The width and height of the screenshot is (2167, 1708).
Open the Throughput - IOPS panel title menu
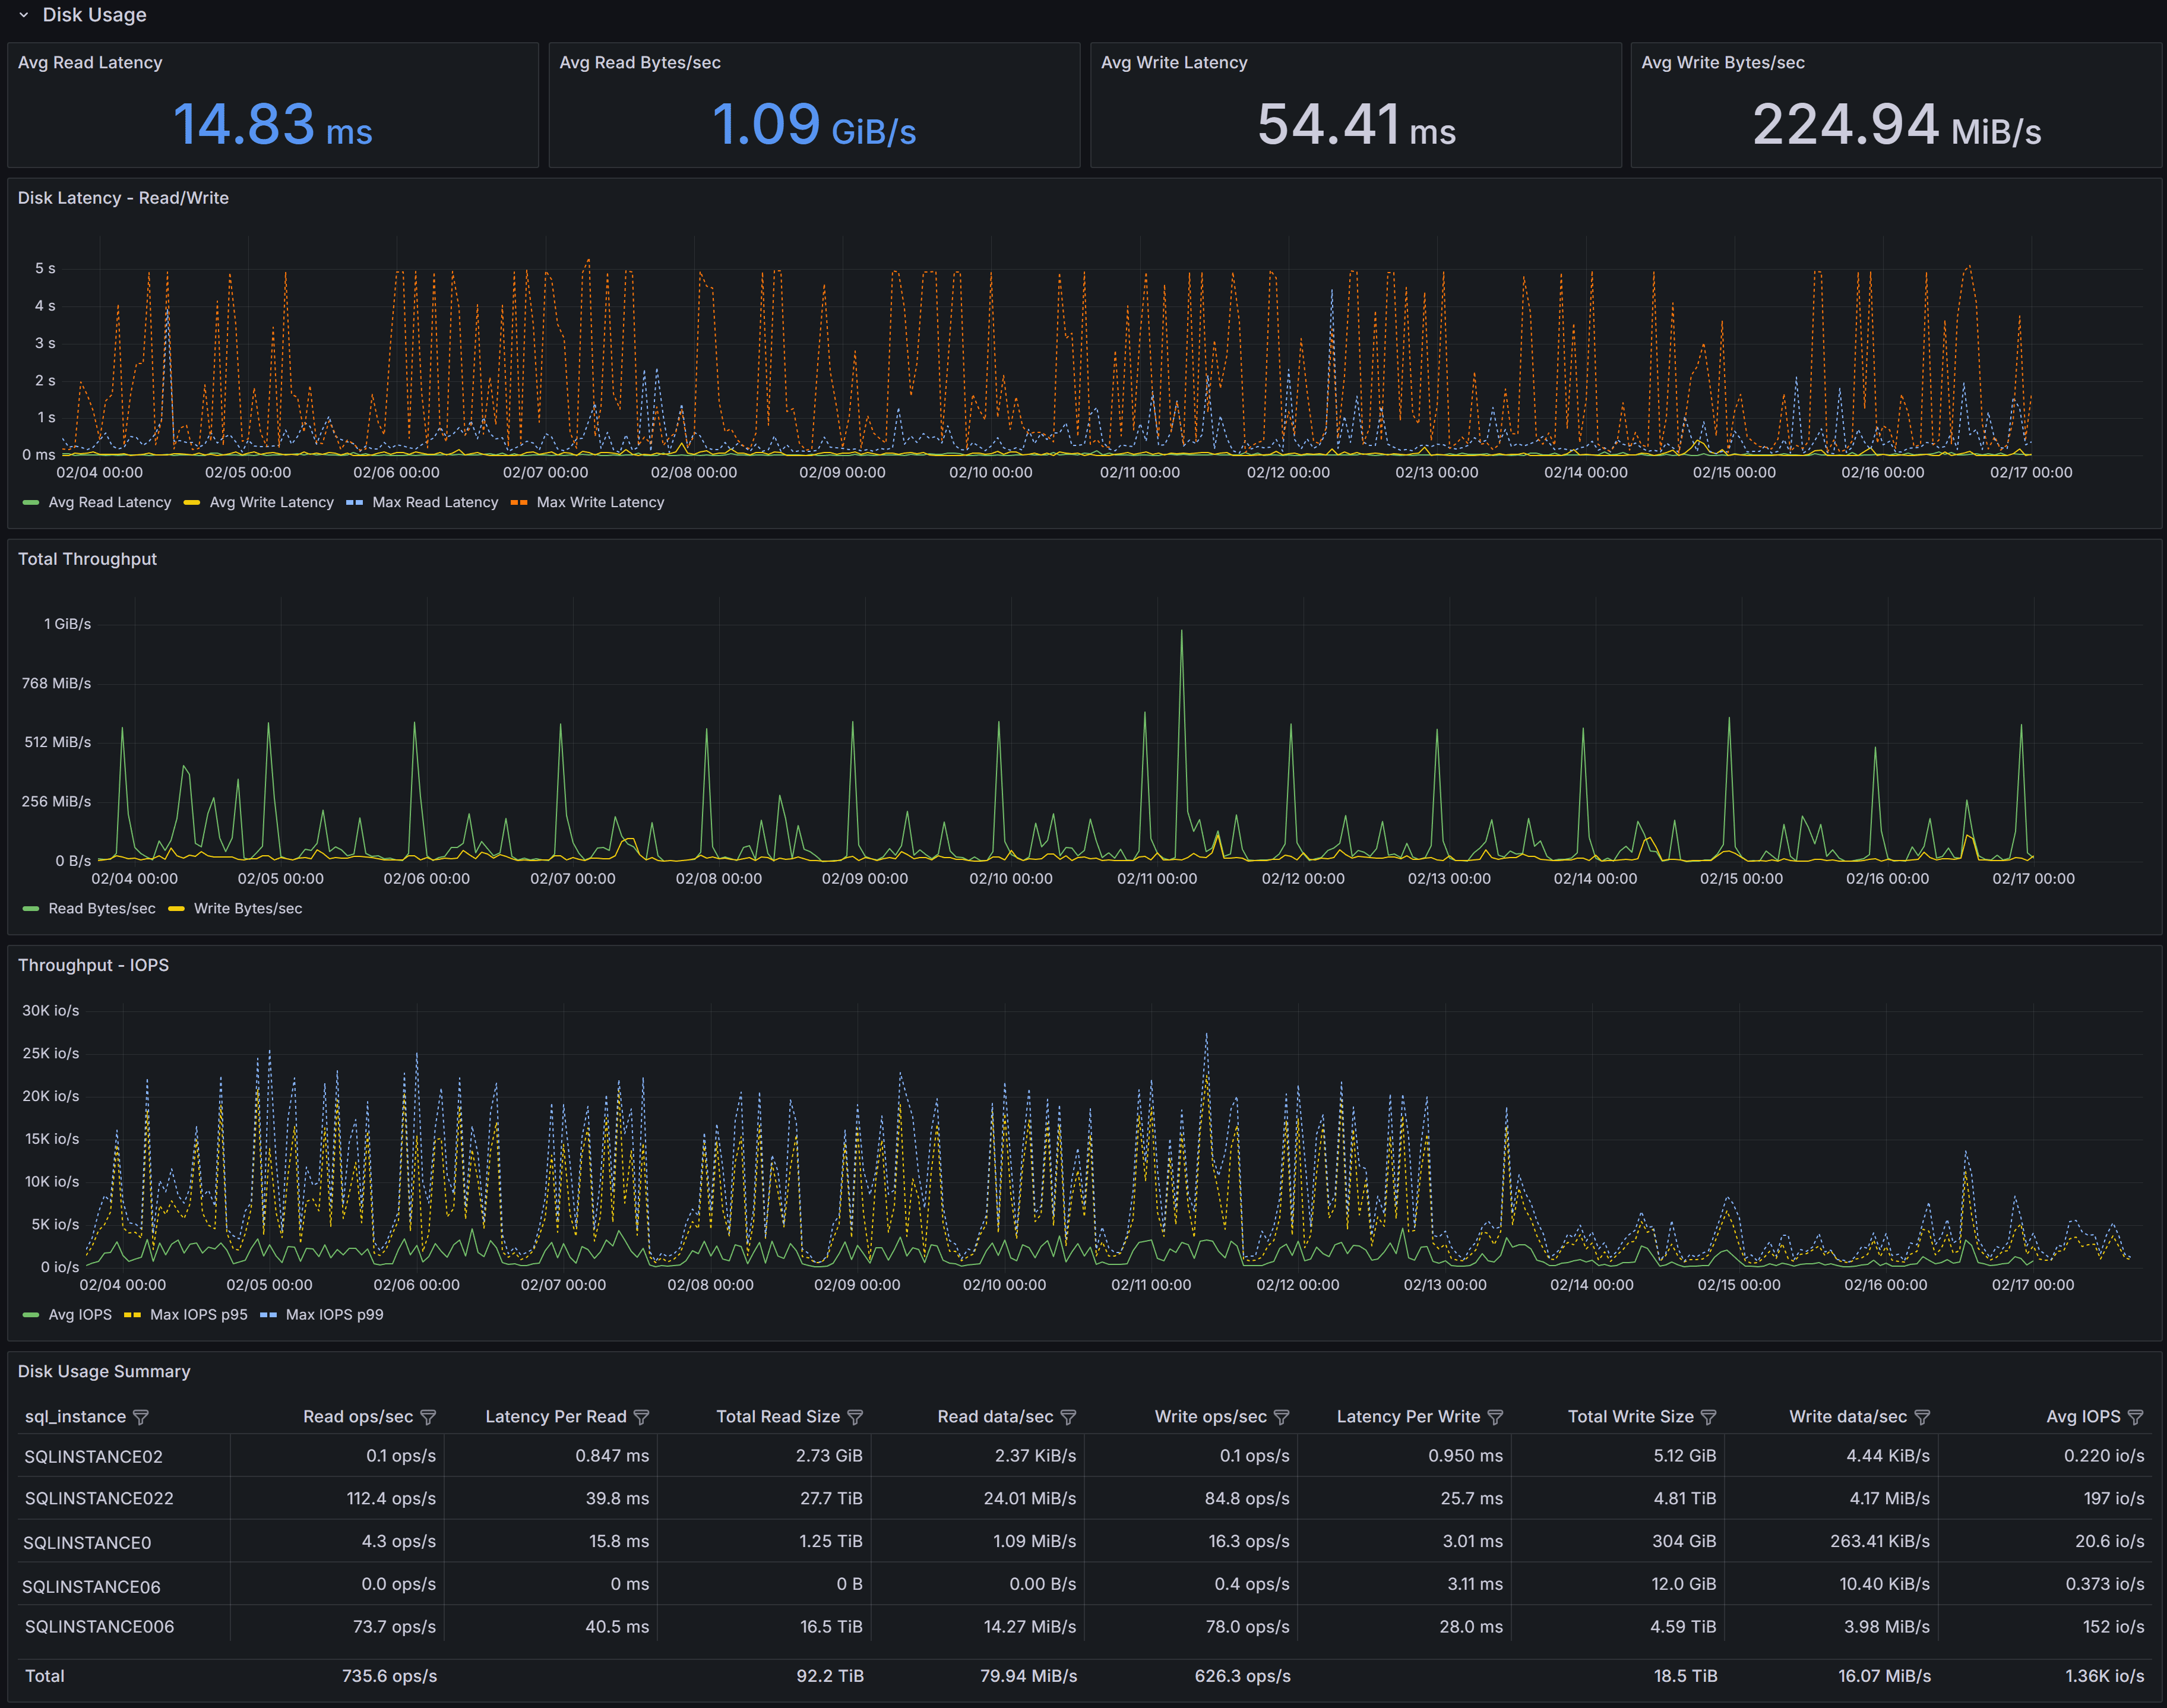pos(93,965)
